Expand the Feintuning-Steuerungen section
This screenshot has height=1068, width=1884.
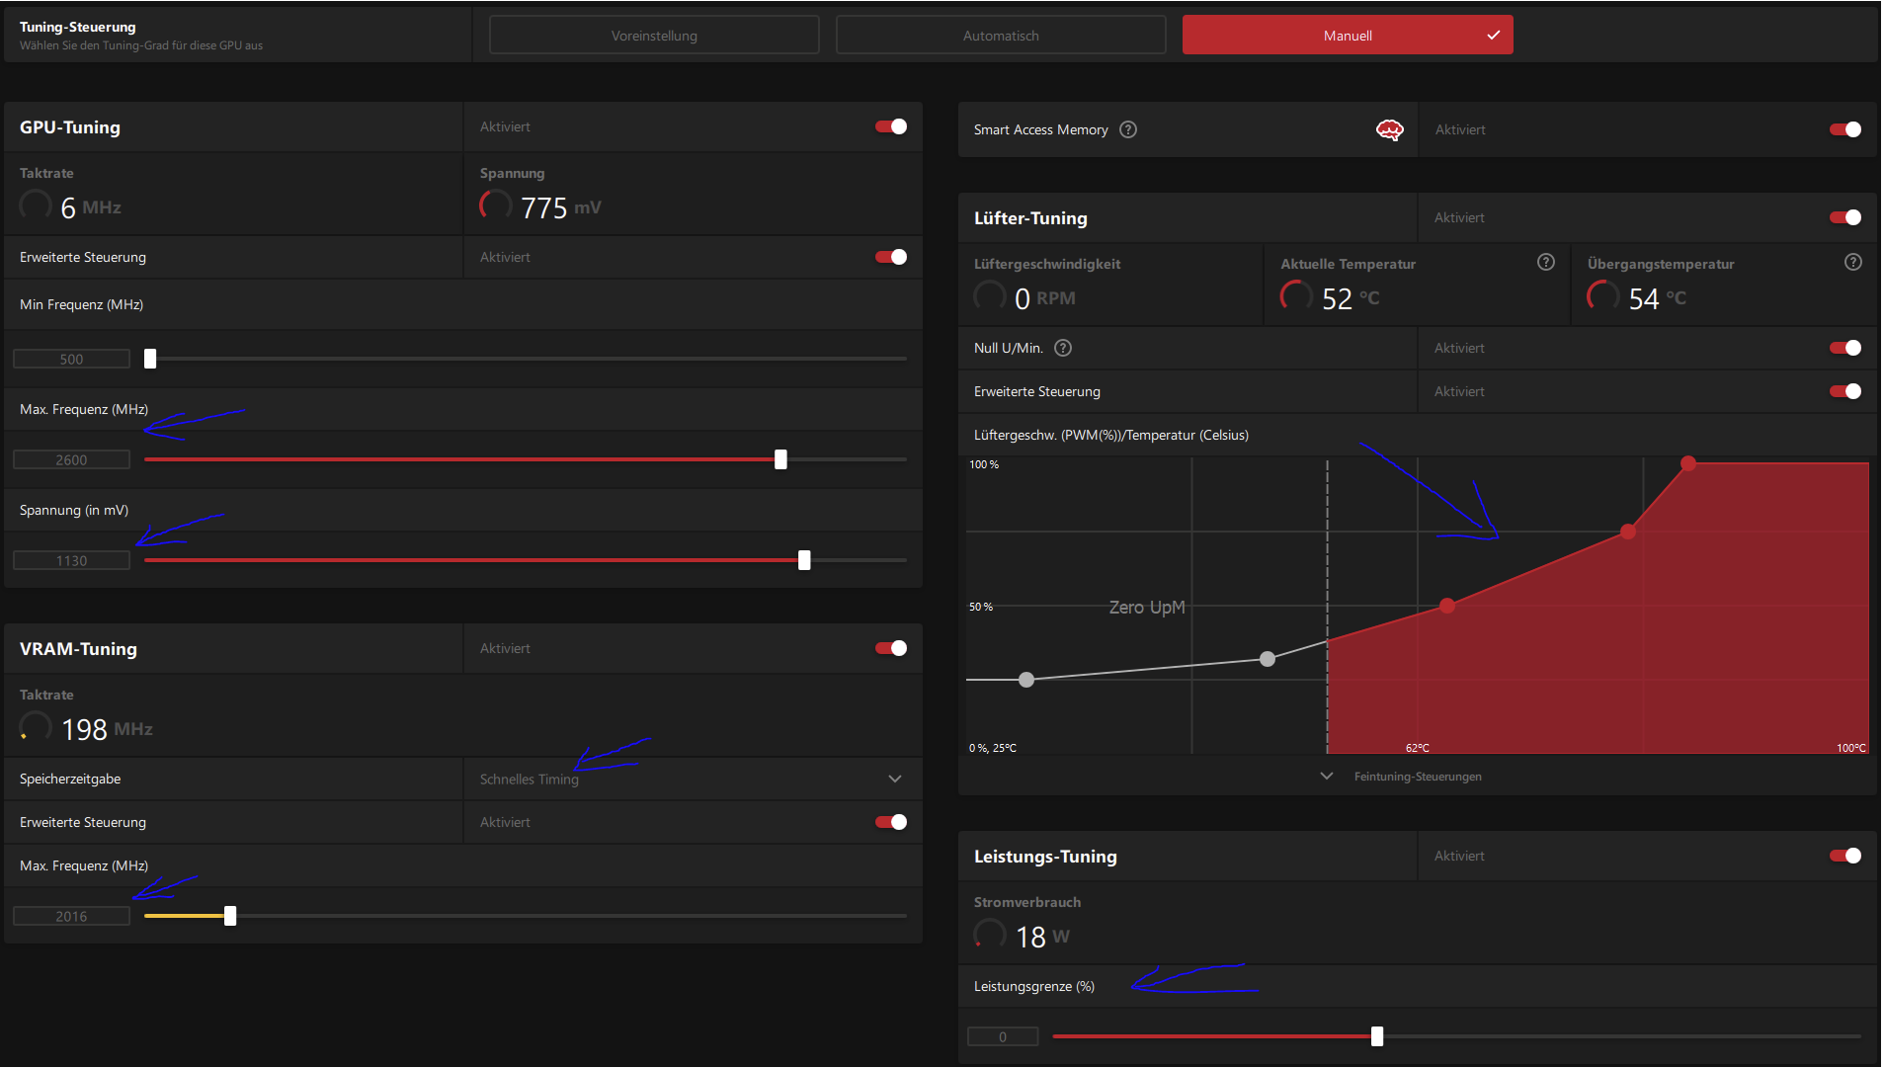[1327, 777]
